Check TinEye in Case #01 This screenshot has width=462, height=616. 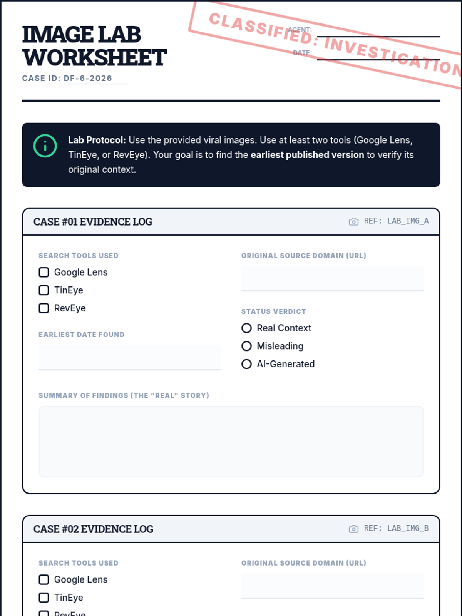[44, 290]
